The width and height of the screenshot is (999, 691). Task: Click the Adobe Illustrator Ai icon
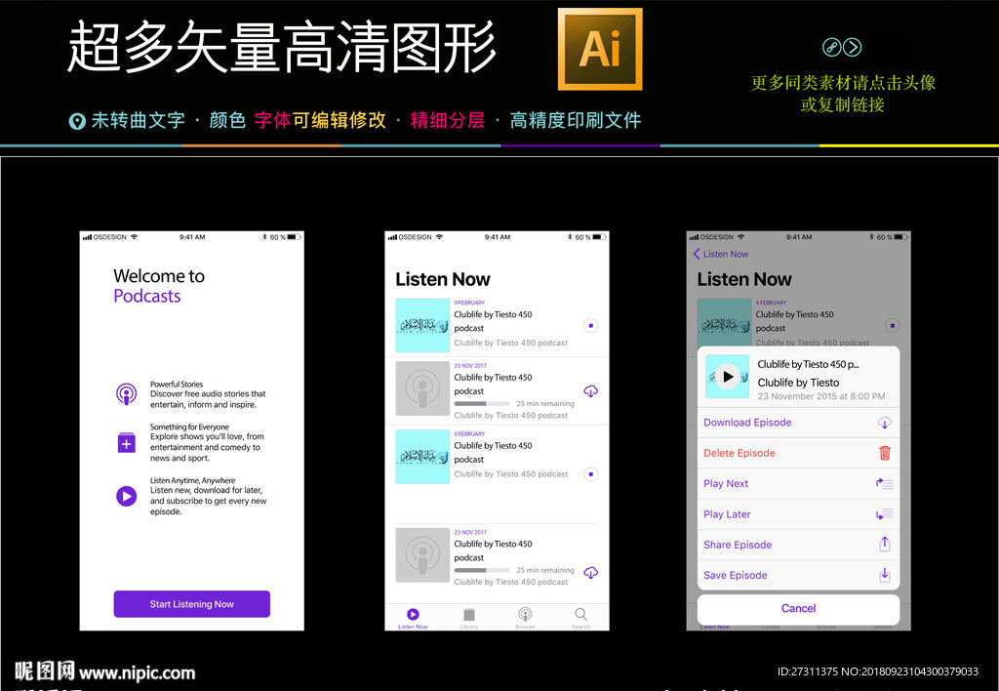point(600,49)
